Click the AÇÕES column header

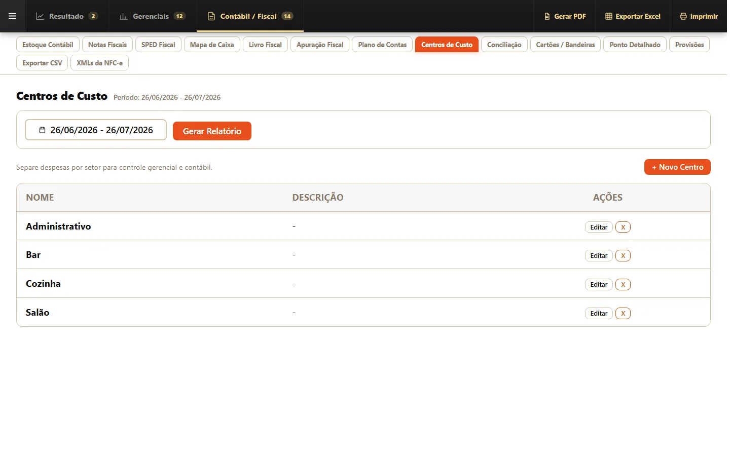coord(608,198)
